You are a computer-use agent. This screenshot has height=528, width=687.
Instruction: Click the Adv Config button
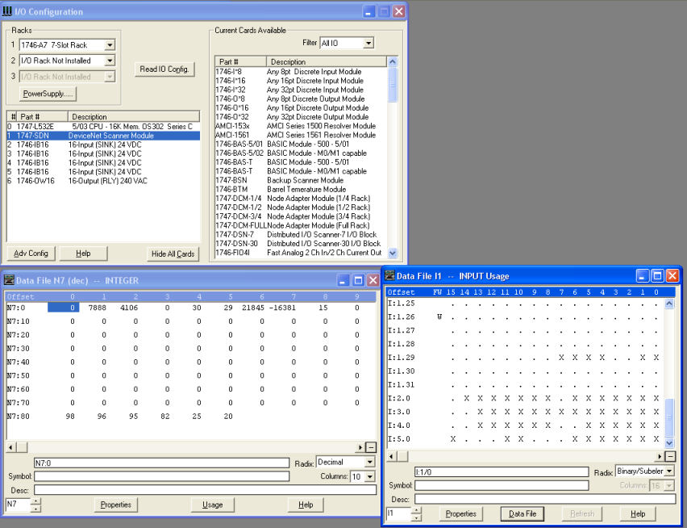point(31,254)
